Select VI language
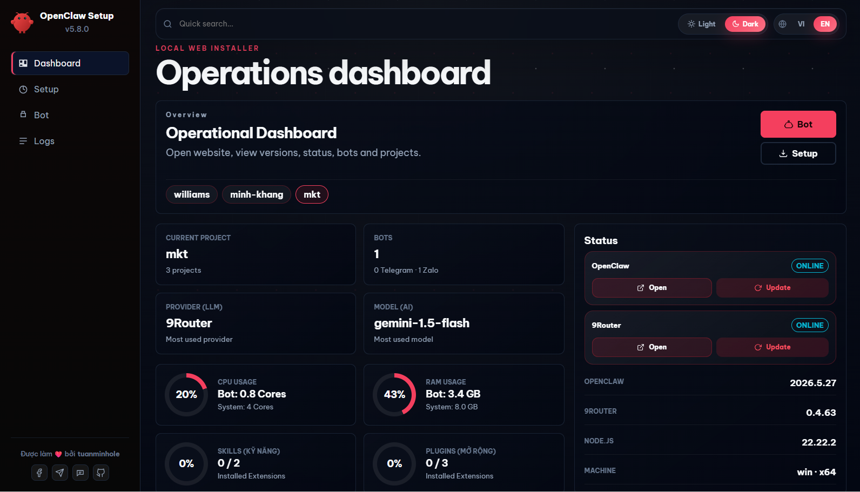Viewport: 860px width, 492px height. (x=801, y=24)
